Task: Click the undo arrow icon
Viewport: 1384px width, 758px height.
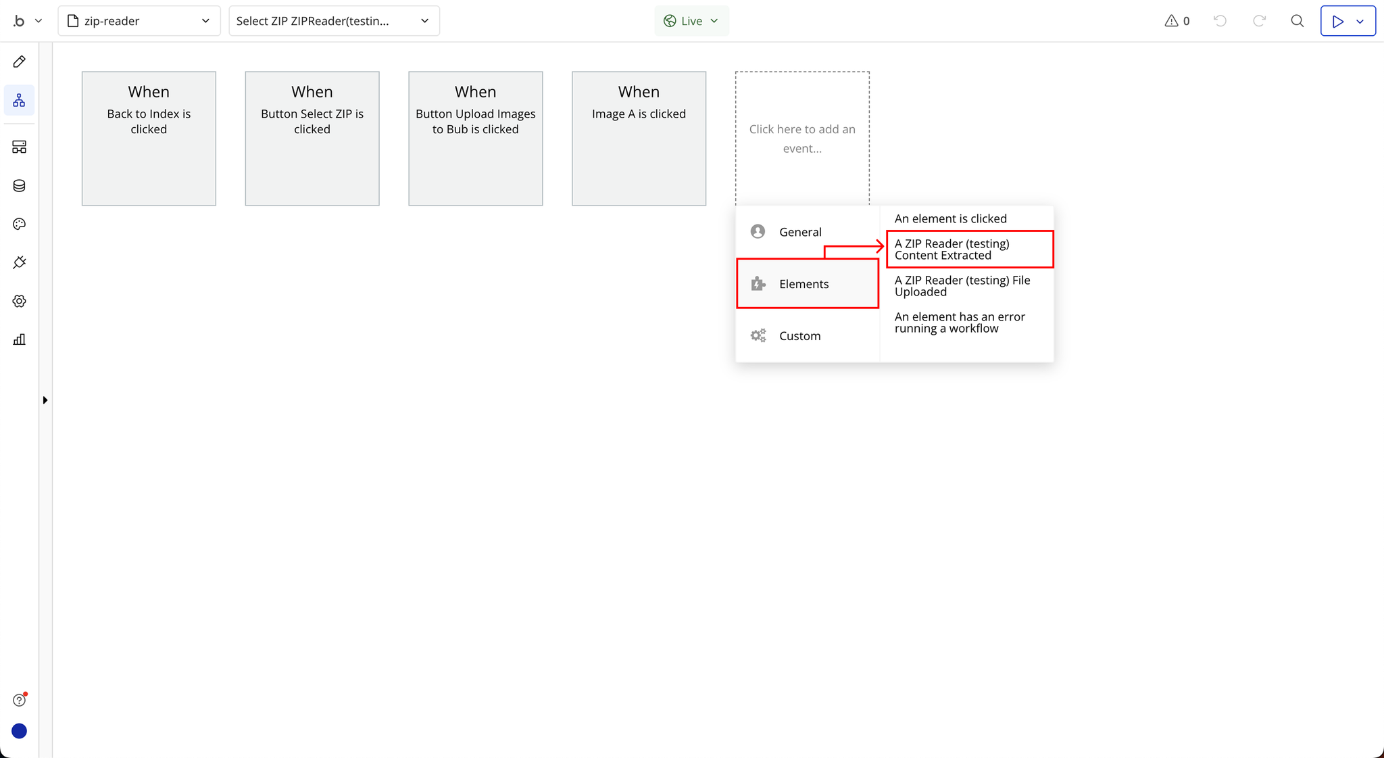Action: [x=1220, y=21]
